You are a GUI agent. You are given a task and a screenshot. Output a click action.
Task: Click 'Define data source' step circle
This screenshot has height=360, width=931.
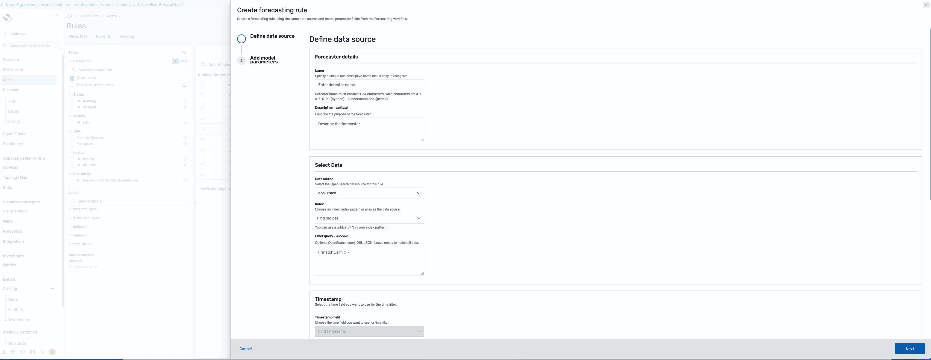click(x=241, y=39)
